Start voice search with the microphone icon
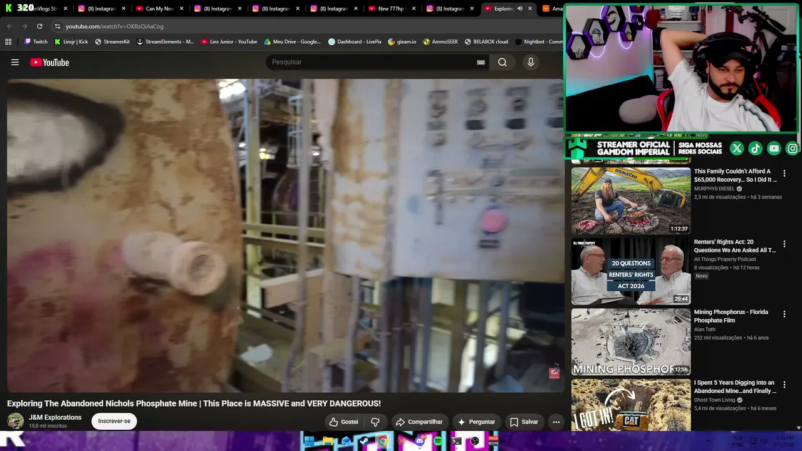802x451 pixels. pyautogui.click(x=531, y=62)
